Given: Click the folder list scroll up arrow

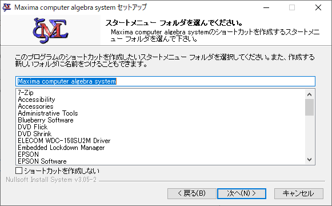Looking at the screenshot, I should [309, 94].
